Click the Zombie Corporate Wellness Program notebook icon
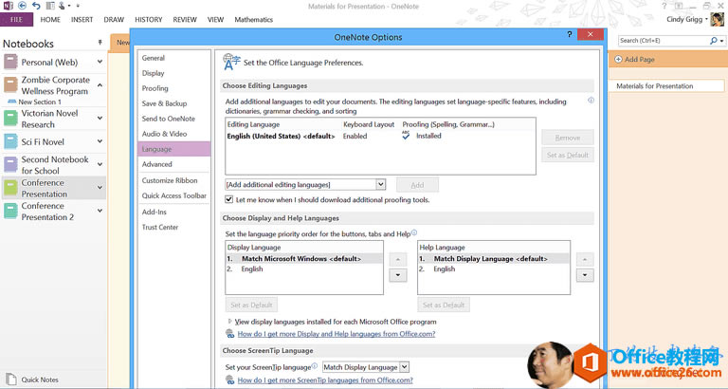The width and height of the screenshot is (728, 389). pyautogui.click(x=10, y=84)
